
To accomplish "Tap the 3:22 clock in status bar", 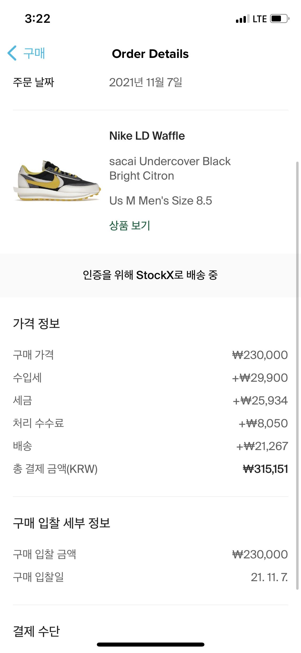I will click(37, 19).
